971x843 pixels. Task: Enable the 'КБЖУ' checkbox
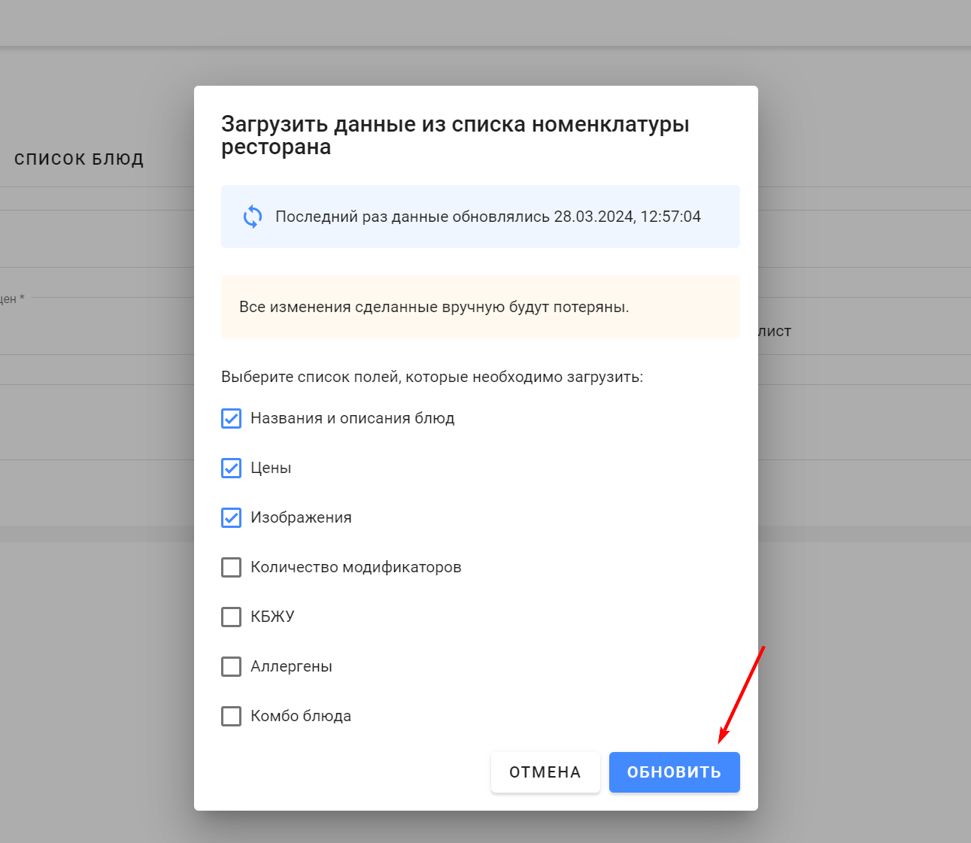pyautogui.click(x=231, y=617)
